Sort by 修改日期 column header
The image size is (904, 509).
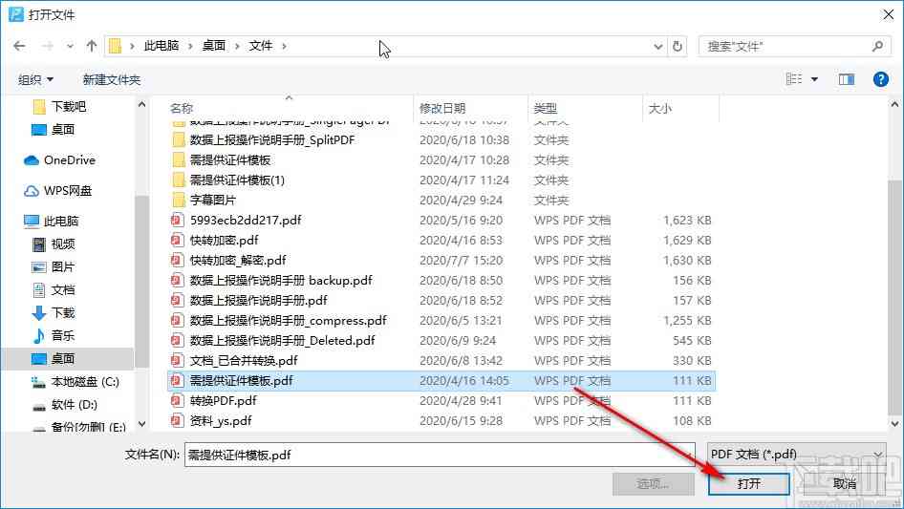[x=442, y=108]
